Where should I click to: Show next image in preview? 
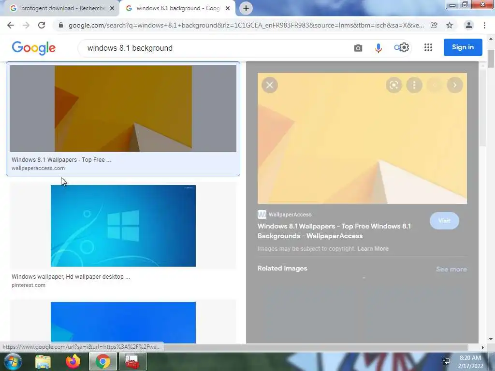(455, 85)
